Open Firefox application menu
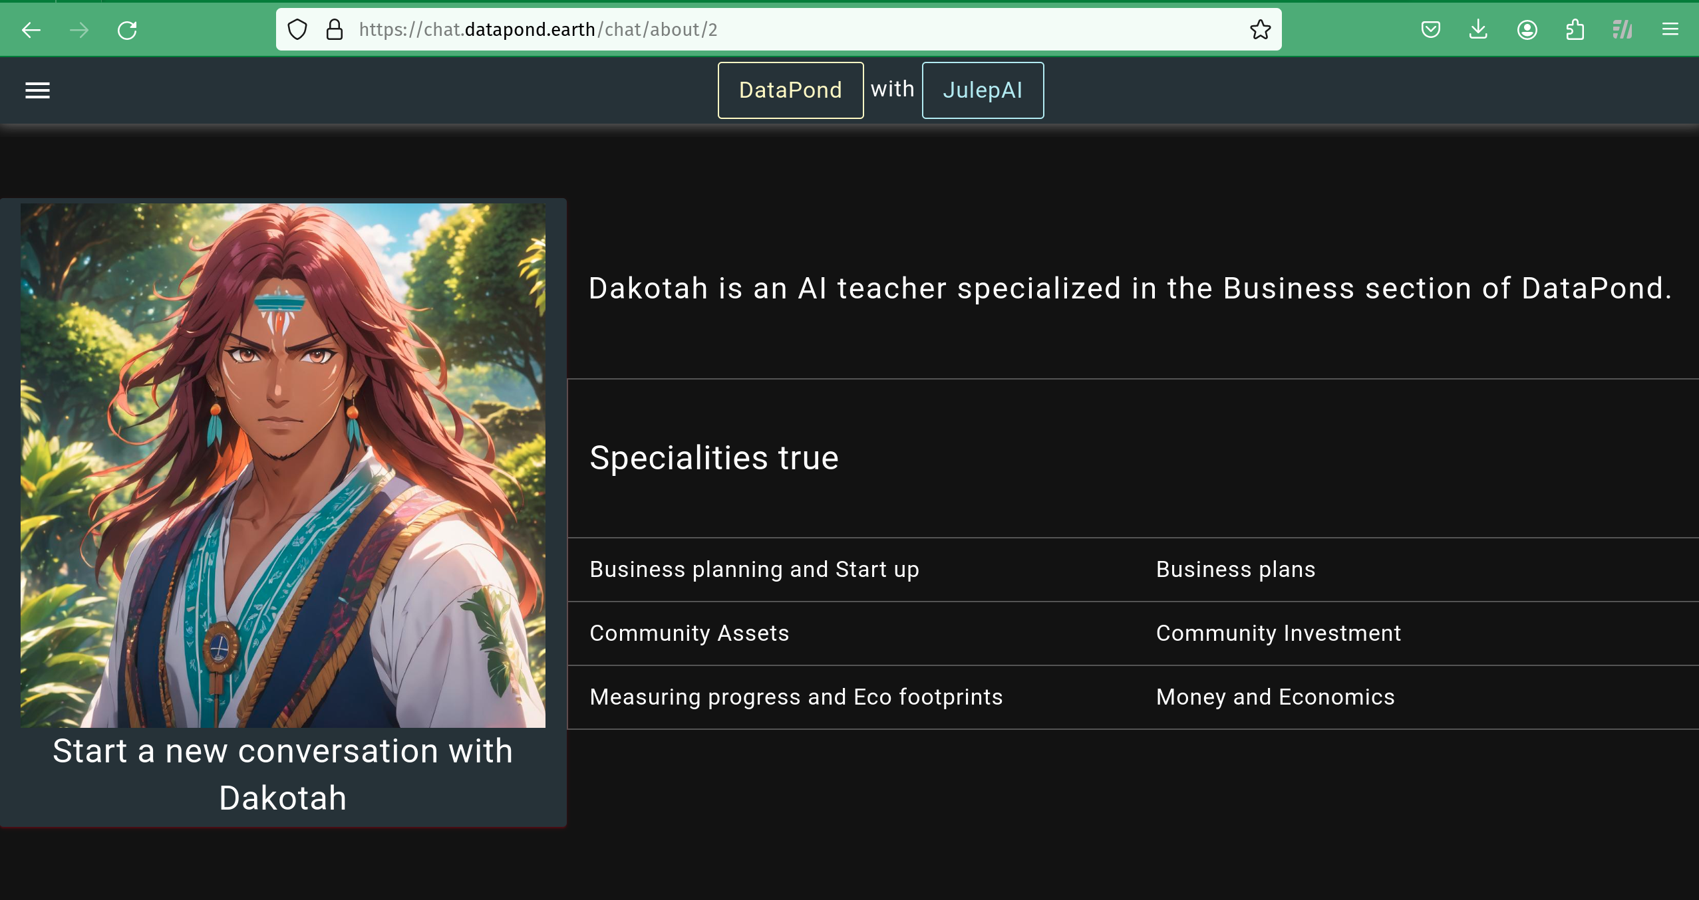The image size is (1699, 900). (1670, 30)
